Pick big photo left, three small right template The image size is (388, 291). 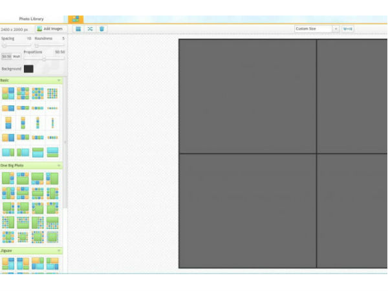[8, 178]
